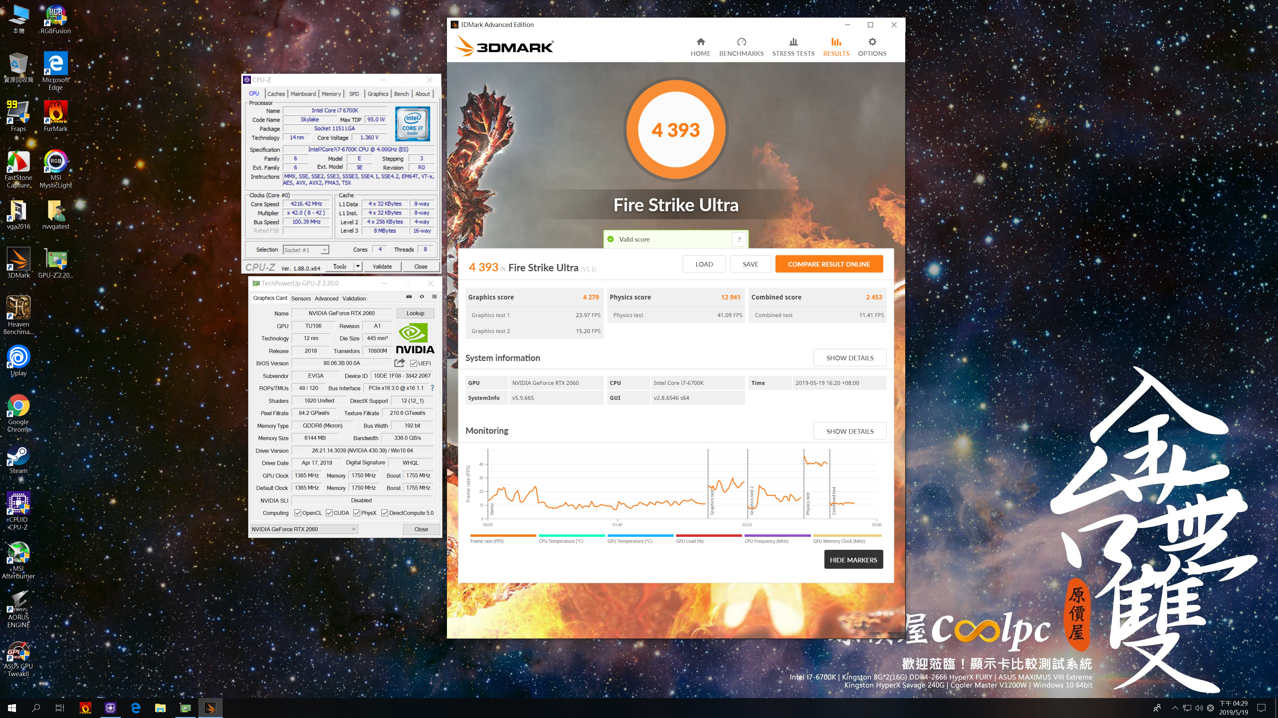
Task: Open Bench tab in CPU-Z
Action: coord(401,94)
